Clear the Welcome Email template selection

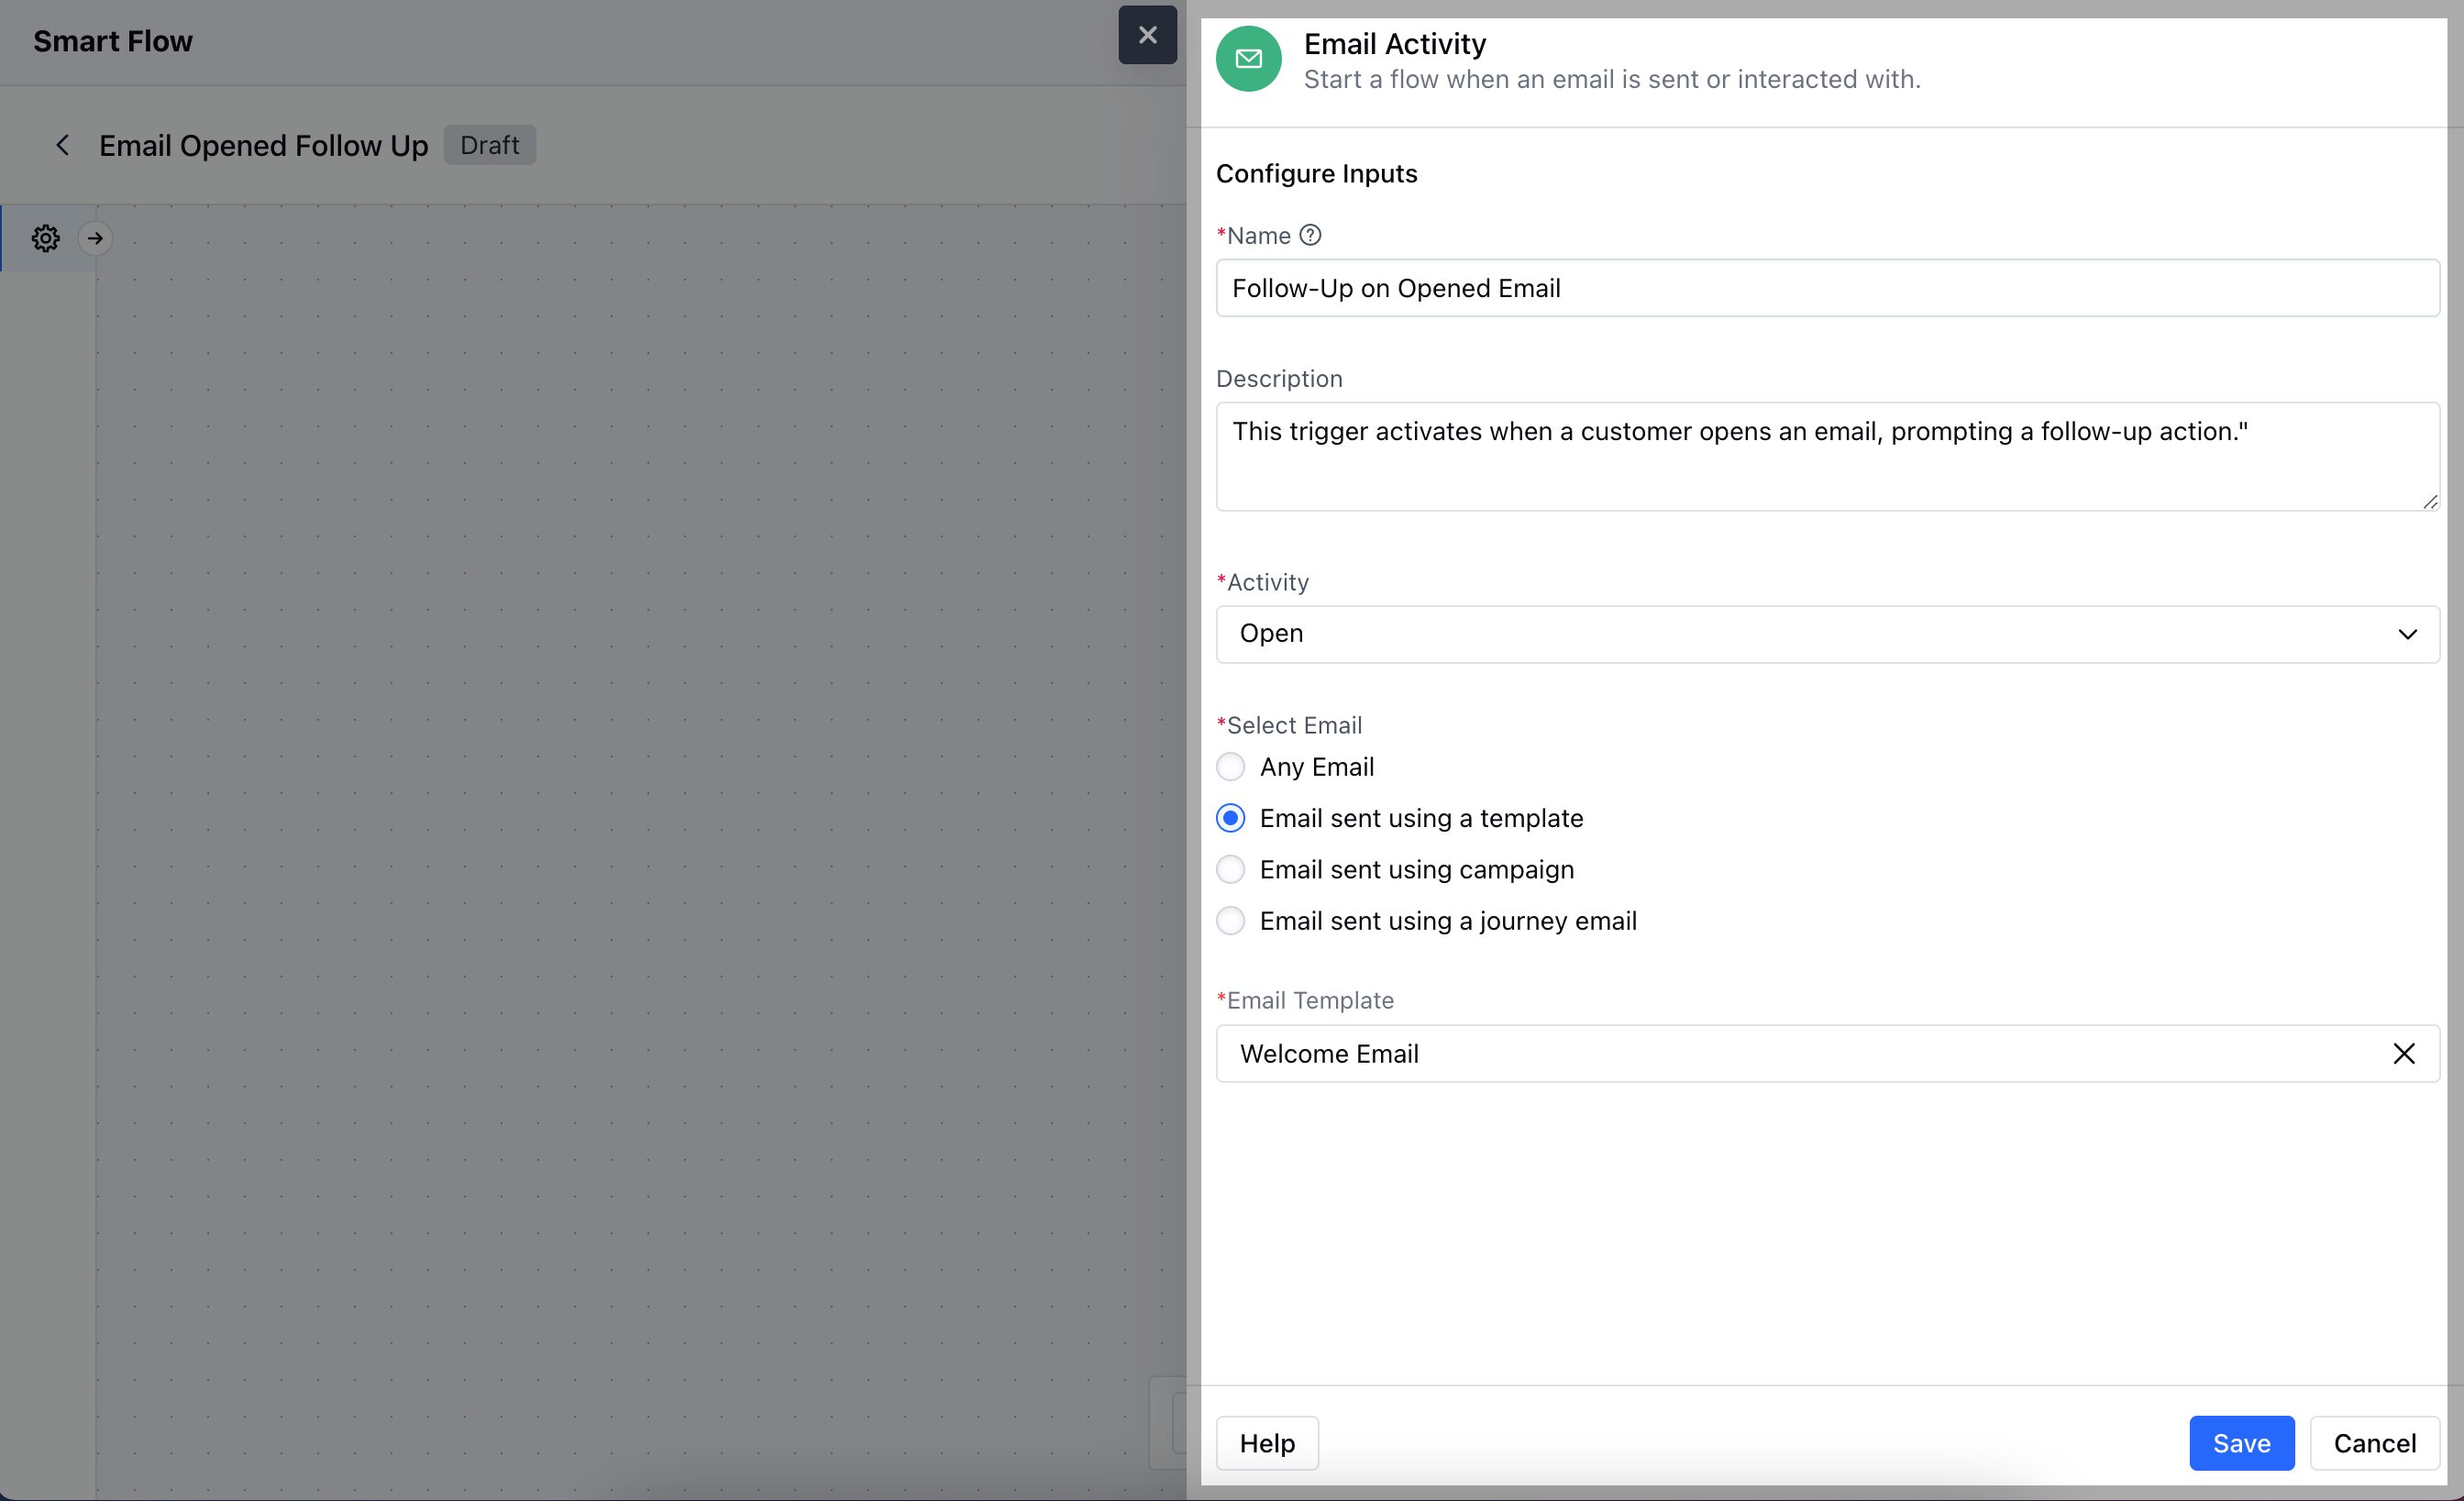point(2403,1053)
